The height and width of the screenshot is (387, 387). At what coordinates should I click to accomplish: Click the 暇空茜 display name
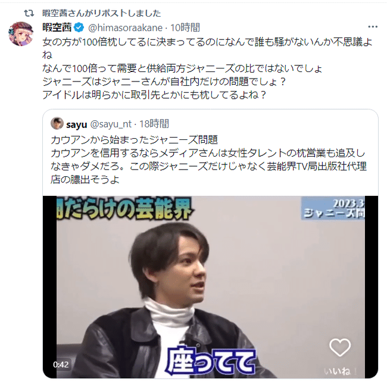pos(57,27)
